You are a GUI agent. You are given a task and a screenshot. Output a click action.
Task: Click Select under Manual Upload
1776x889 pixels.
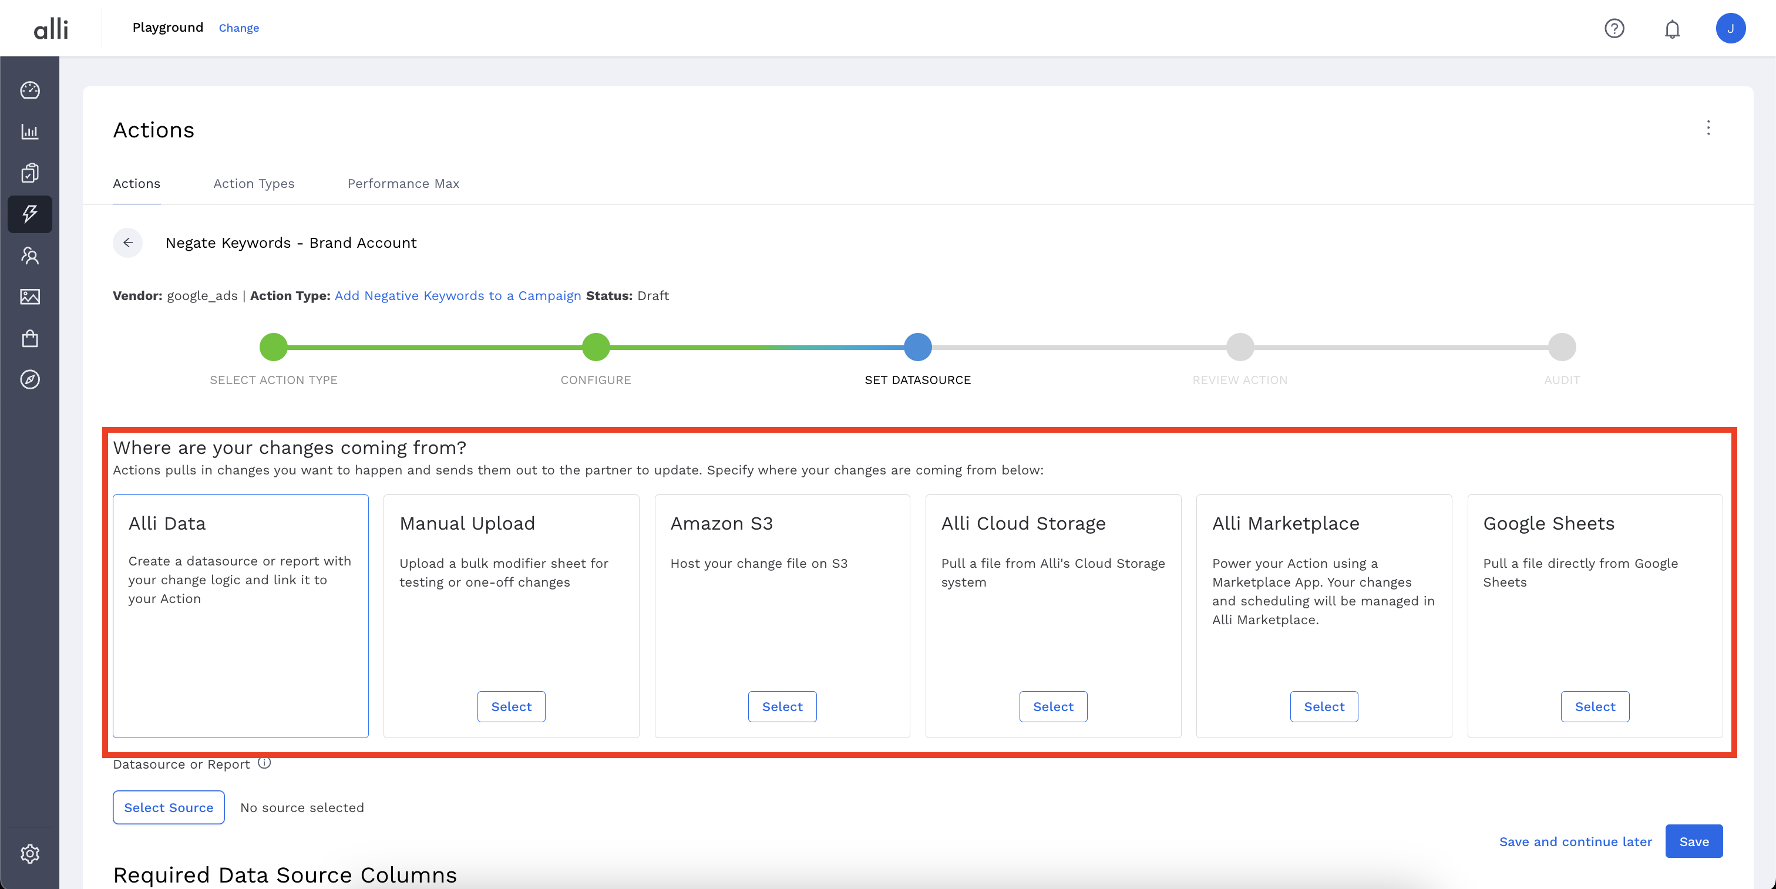pyautogui.click(x=511, y=706)
